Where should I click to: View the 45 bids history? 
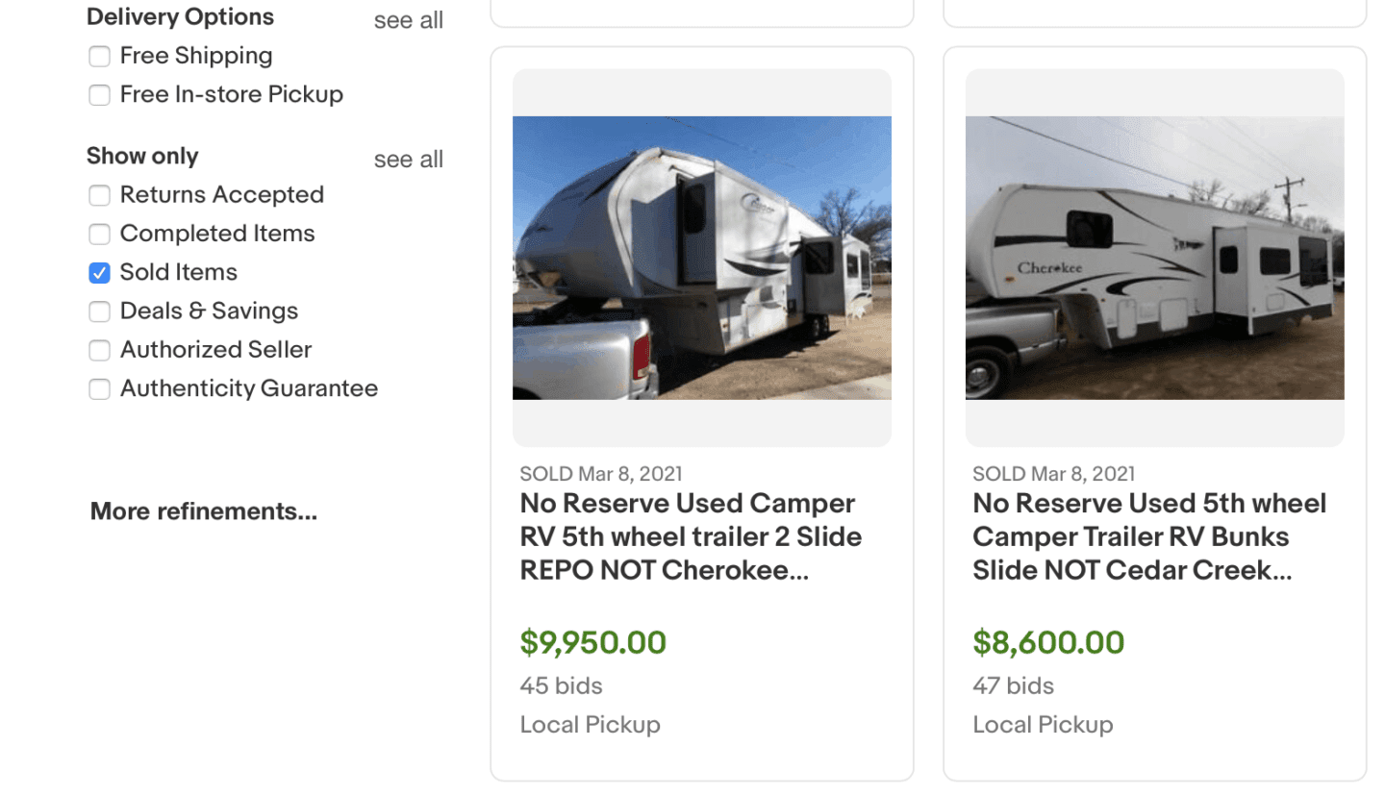[x=559, y=685]
